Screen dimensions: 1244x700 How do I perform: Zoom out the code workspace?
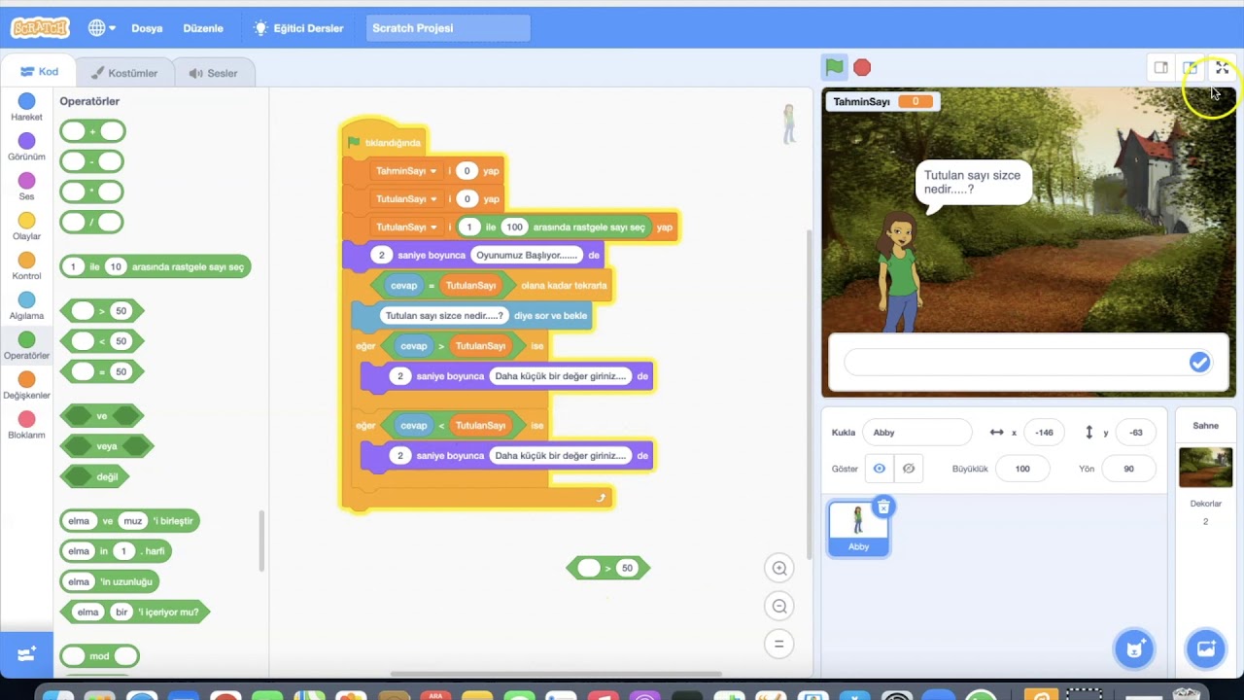point(779,606)
